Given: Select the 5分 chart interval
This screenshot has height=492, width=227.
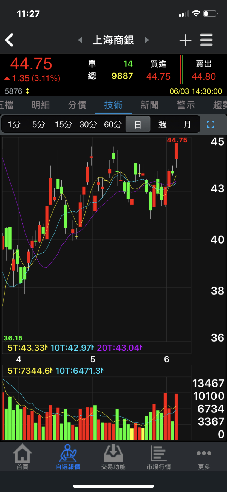Looking at the screenshot, I should coord(39,124).
